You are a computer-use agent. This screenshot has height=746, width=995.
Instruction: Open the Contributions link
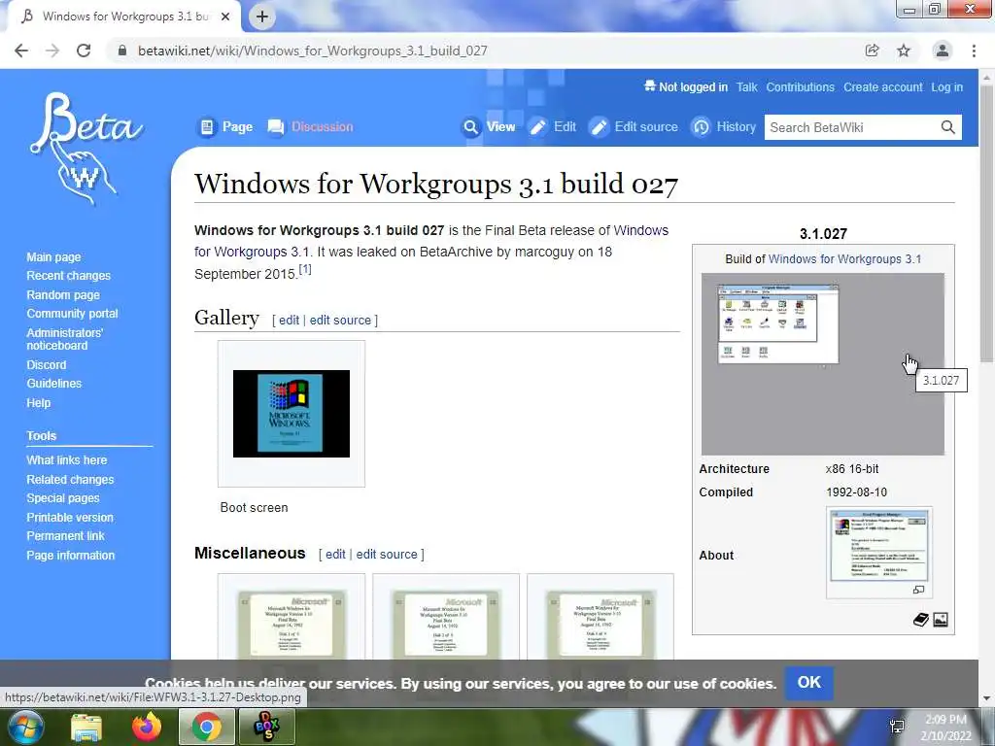click(801, 87)
